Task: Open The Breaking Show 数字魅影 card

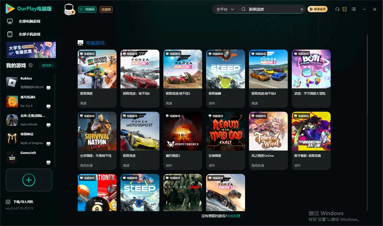Action: [311, 141]
